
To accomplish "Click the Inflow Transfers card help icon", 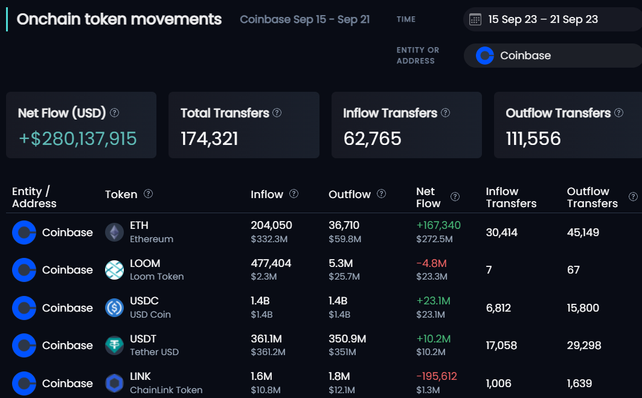I will [446, 112].
